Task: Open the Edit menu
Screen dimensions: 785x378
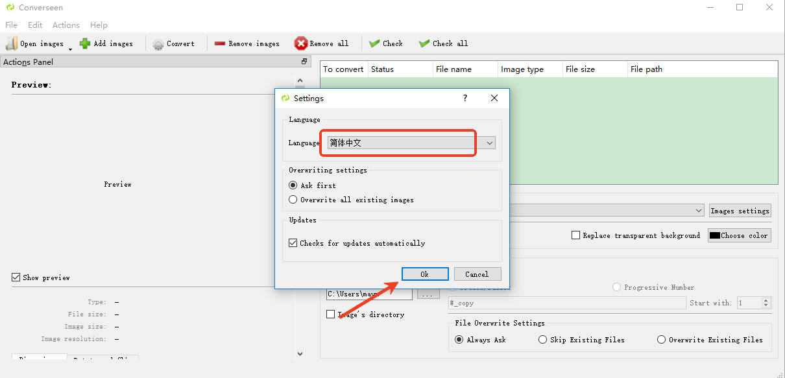Action: [35, 25]
